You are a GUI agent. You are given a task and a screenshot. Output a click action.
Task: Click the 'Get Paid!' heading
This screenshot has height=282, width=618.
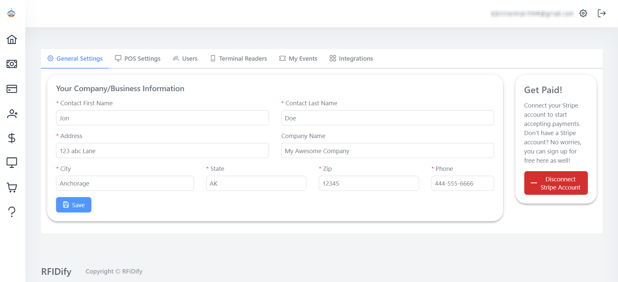[543, 90]
